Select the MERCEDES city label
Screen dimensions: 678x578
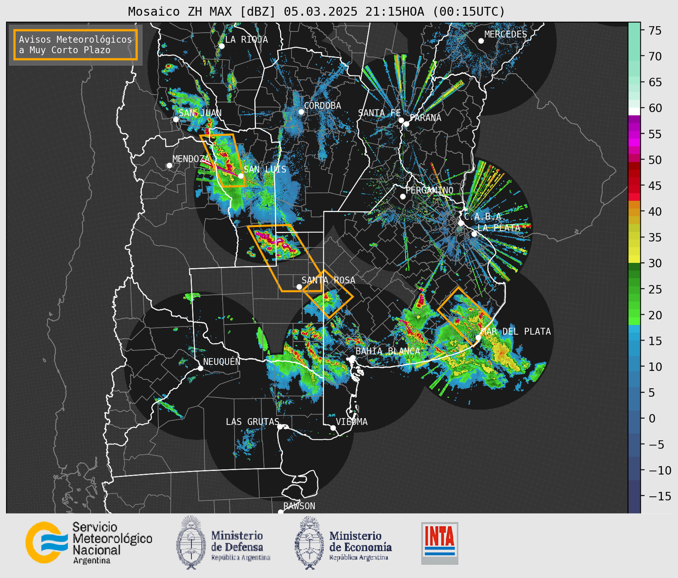click(x=506, y=35)
